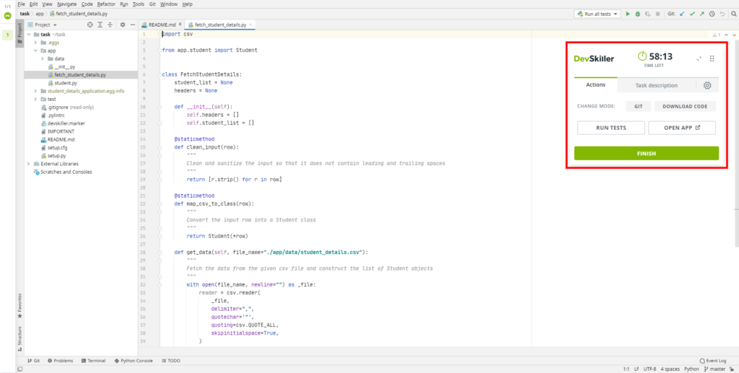Expand the External Libraries node

pyautogui.click(x=29, y=164)
